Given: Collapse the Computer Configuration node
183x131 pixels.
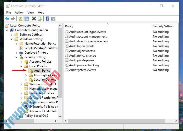Looking at the screenshot, I should 7,30.
